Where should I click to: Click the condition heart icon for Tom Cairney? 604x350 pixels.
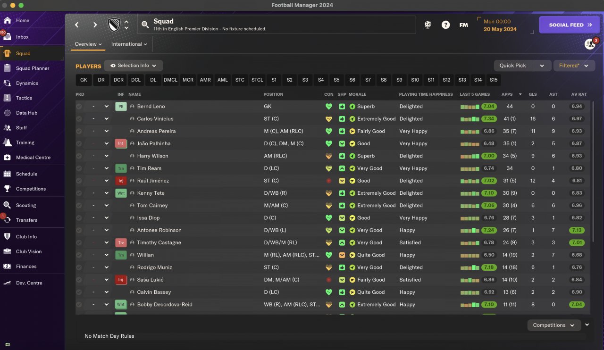click(x=329, y=206)
